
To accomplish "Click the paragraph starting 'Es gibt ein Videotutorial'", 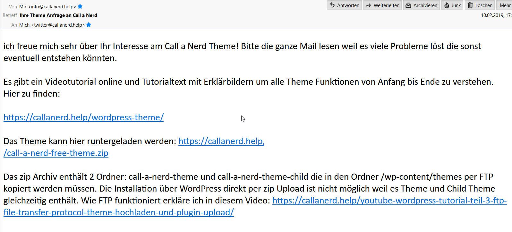I will 248,88.
